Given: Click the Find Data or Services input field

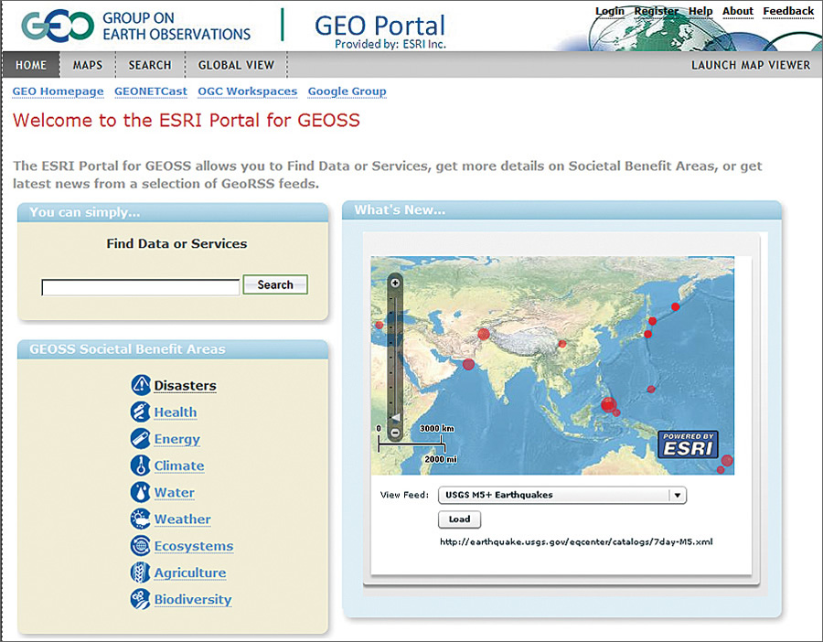Looking at the screenshot, I should [141, 287].
